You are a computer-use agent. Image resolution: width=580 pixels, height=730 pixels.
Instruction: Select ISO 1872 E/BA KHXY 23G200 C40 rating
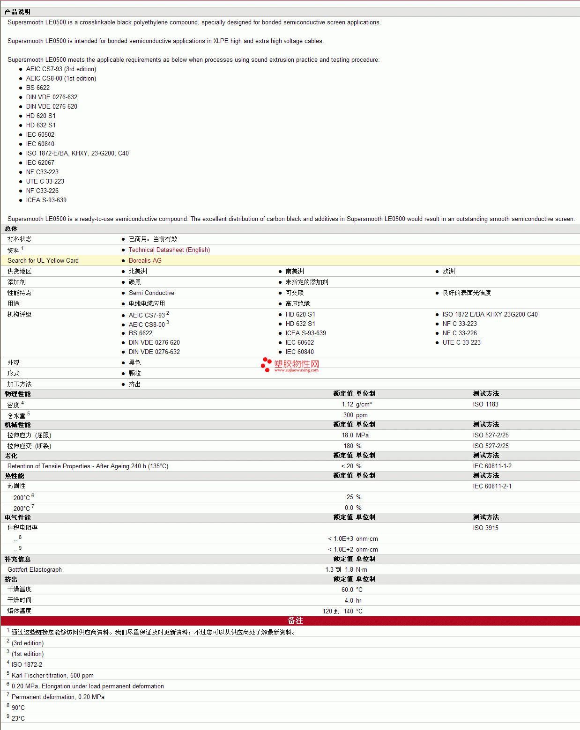coord(490,315)
